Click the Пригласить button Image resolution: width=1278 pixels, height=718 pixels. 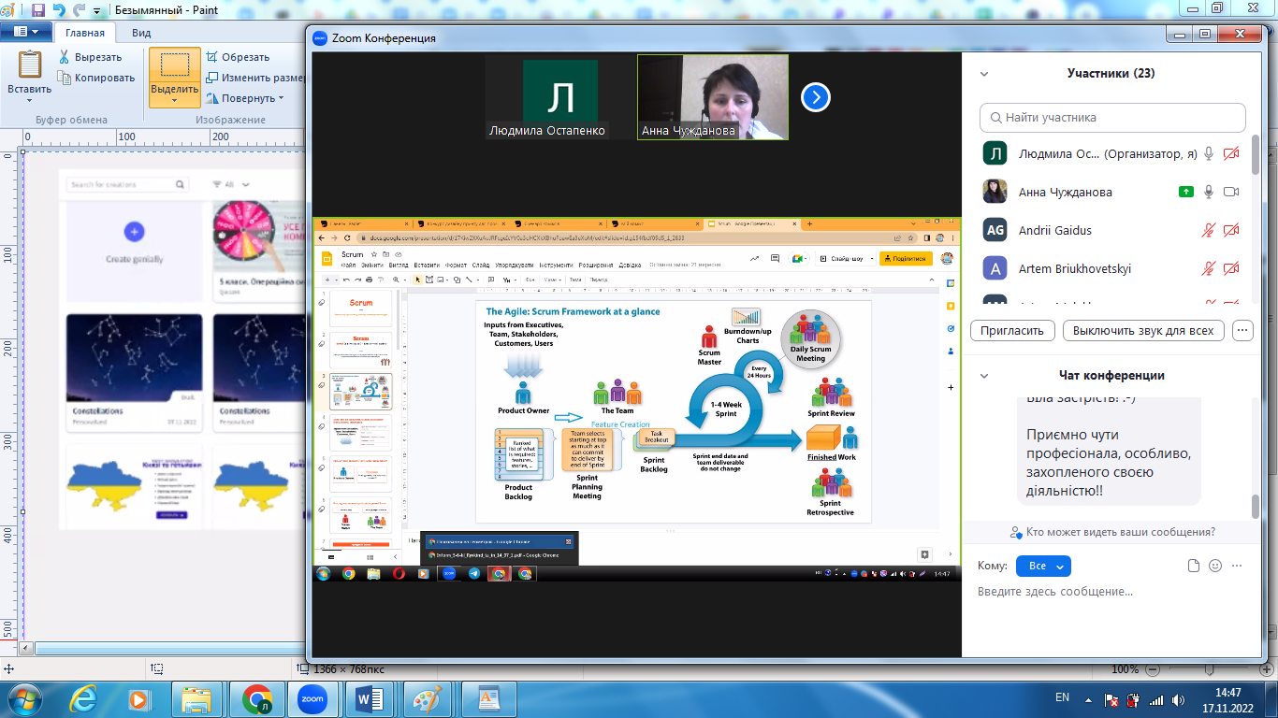pos(1013,330)
